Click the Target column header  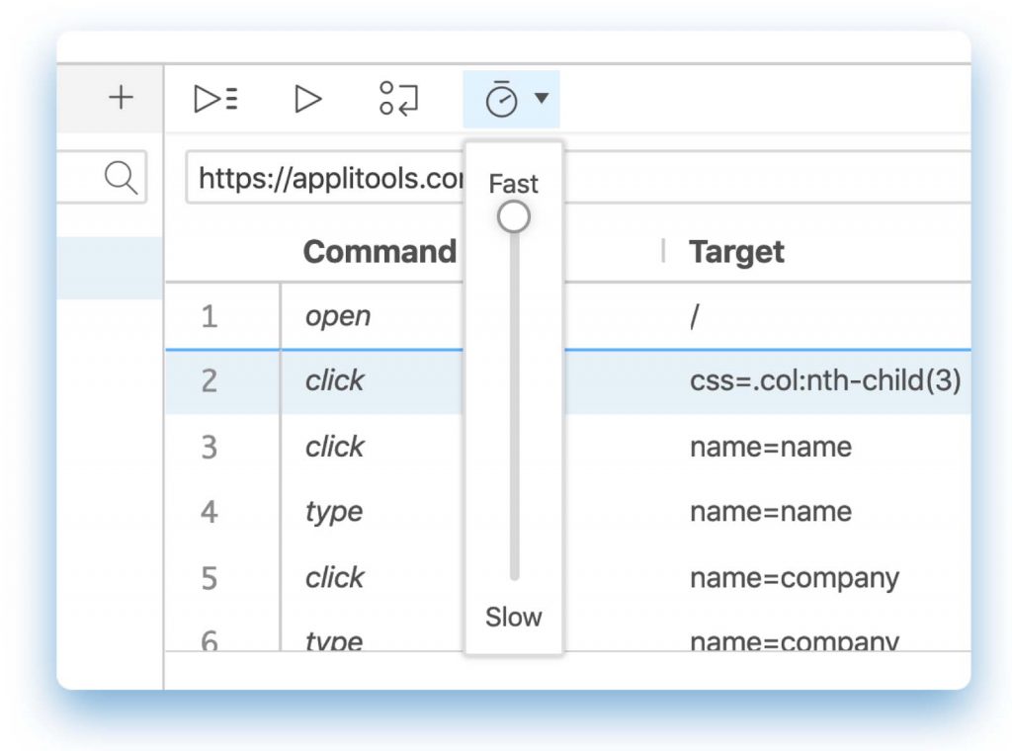click(x=736, y=252)
